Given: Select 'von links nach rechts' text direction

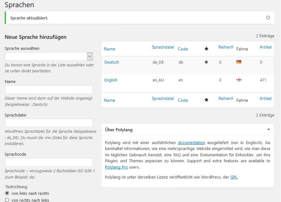Looking at the screenshot, I should tap(7, 193).
